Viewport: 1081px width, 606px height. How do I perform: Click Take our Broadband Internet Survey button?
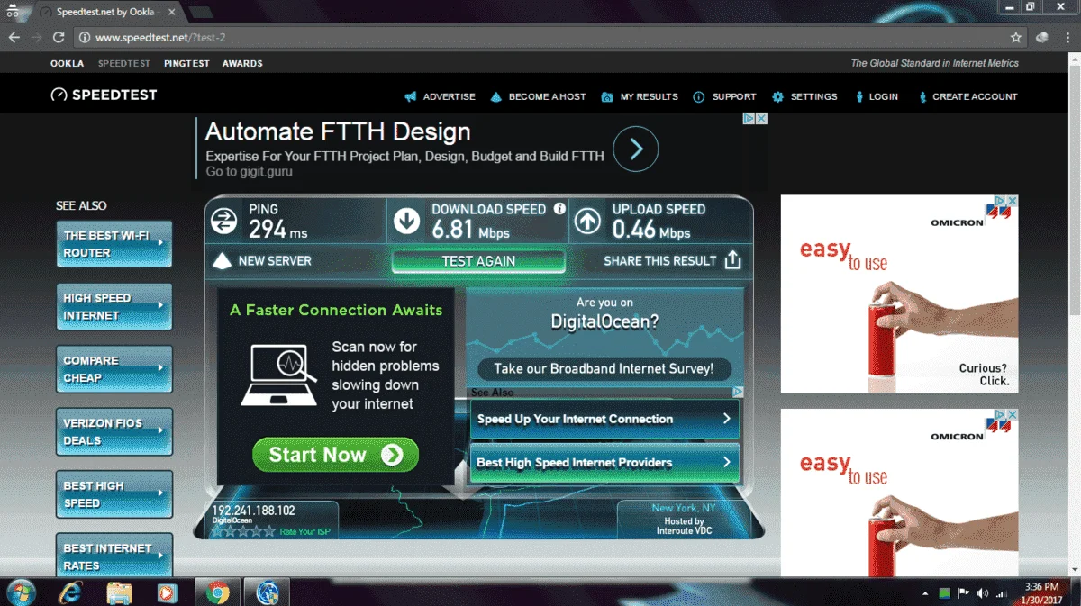[x=604, y=368]
